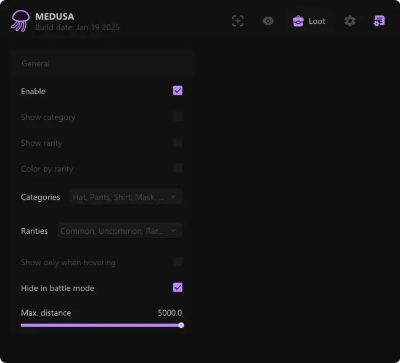
Task: Expand the Rarities dropdown
Action: click(120, 231)
